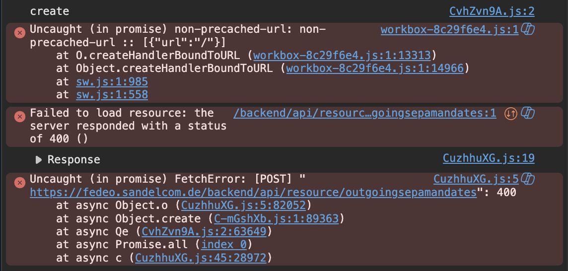Open the CuzhhuXG.js:19 source link
Viewport: 568px width, 271px height.
tap(489, 158)
